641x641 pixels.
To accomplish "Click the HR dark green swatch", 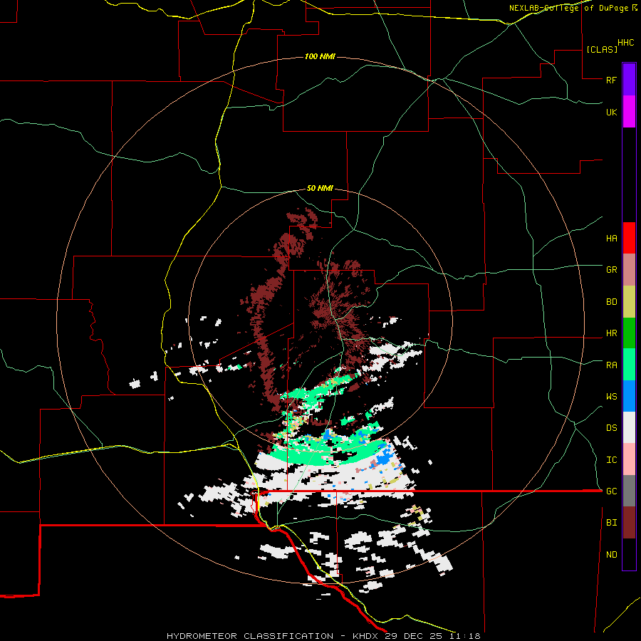I will pos(629,333).
